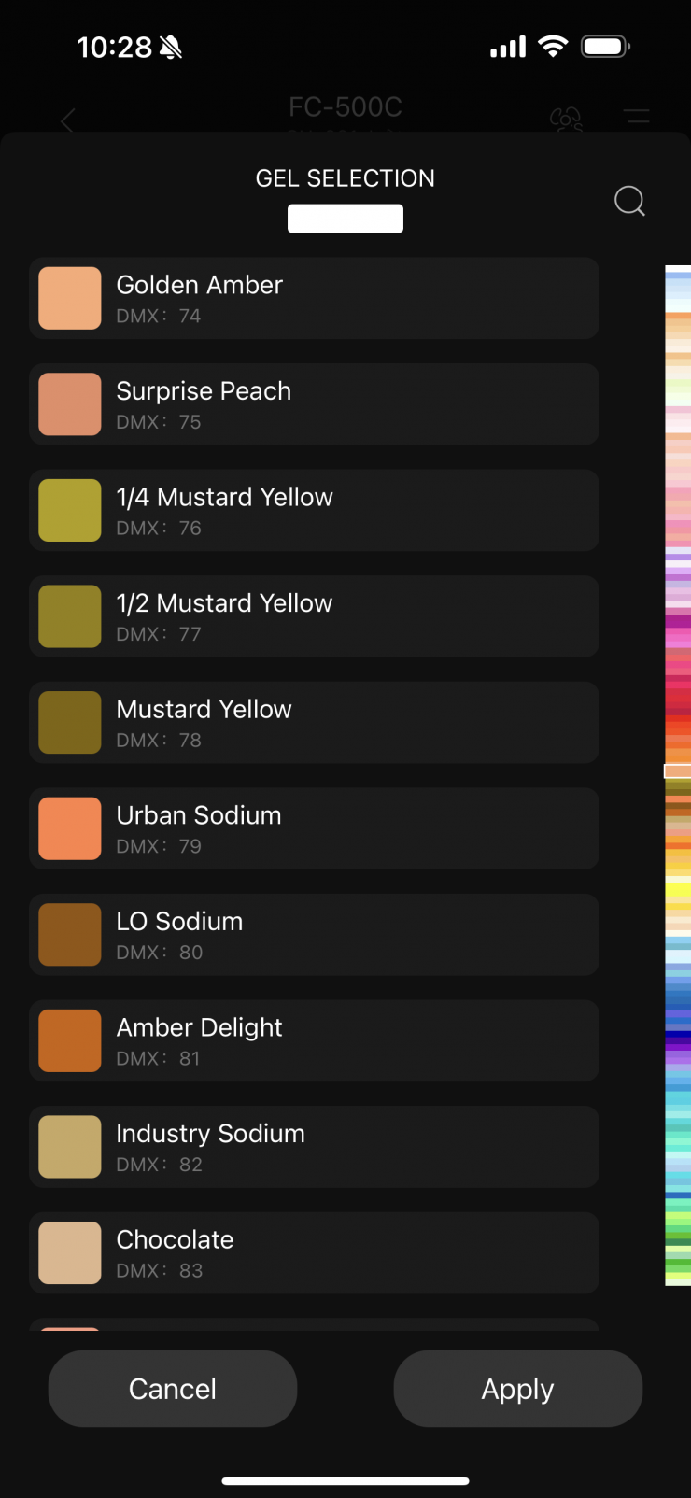Tap the Urban Sodium orange swatch
The height and width of the screenshot is (1498, 691).
tap(70, 828)
